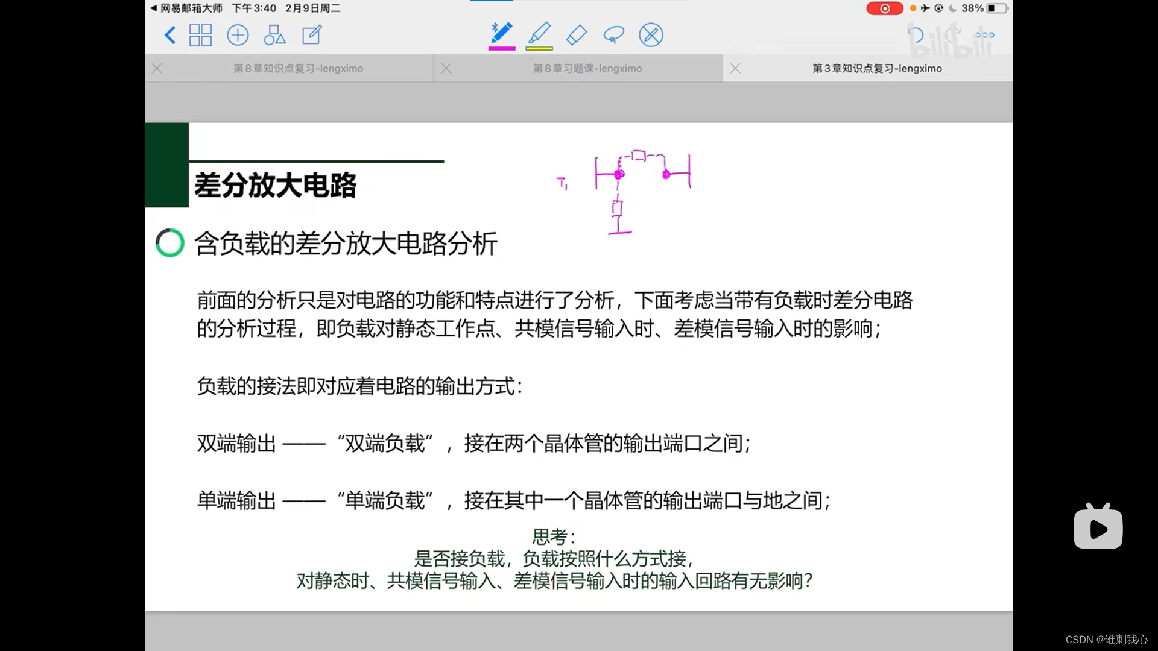Image resolution: width=1158 pixels, height=651 pixels.
Task: Tap the add (plus) circle icon
Action: [238, 35]
